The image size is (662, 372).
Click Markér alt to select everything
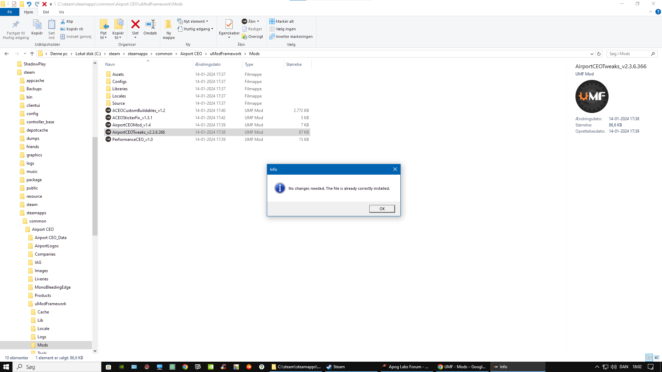pyautogui.click(x=282, y=21)
